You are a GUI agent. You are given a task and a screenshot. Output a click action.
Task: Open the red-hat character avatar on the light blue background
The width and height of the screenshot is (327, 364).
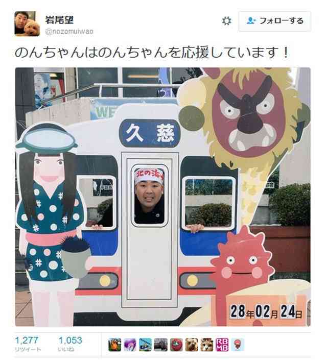(238, 345)
